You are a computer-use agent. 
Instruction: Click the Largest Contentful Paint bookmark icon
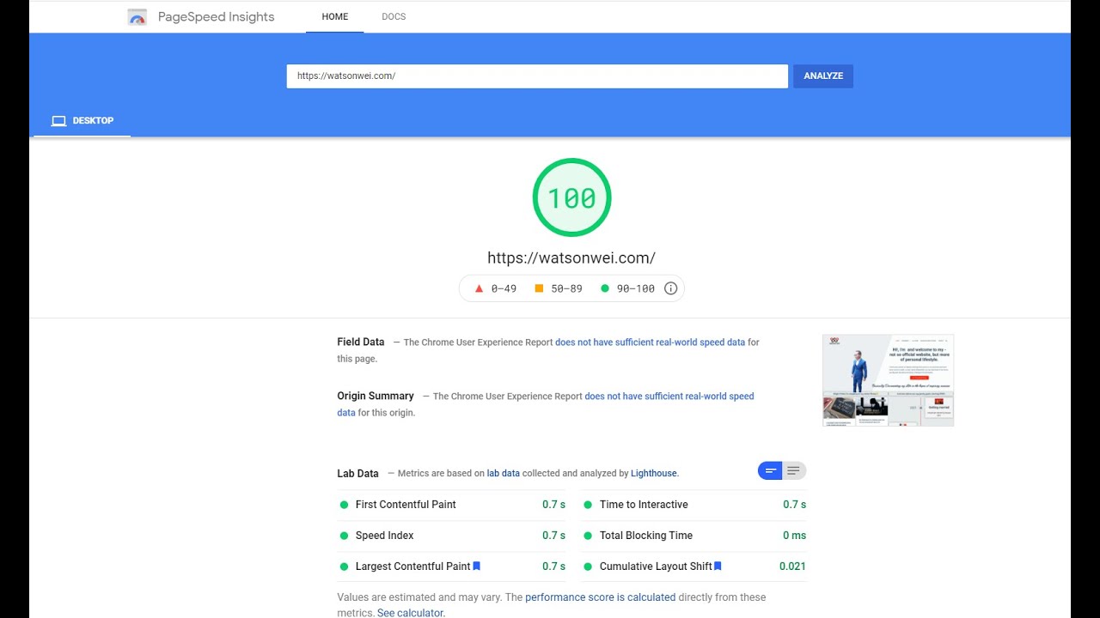pyautogui.click(x=477, y=566)
